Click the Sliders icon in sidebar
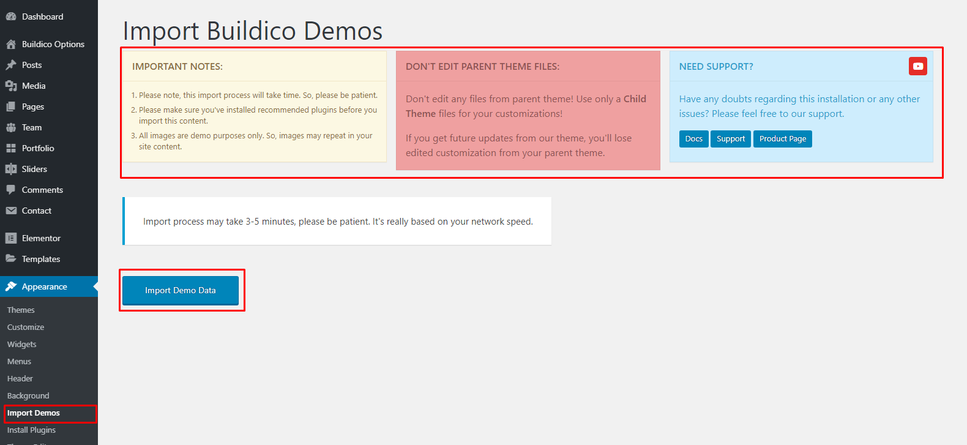Viewport: 967px width, 445px height. pos(11,169)
